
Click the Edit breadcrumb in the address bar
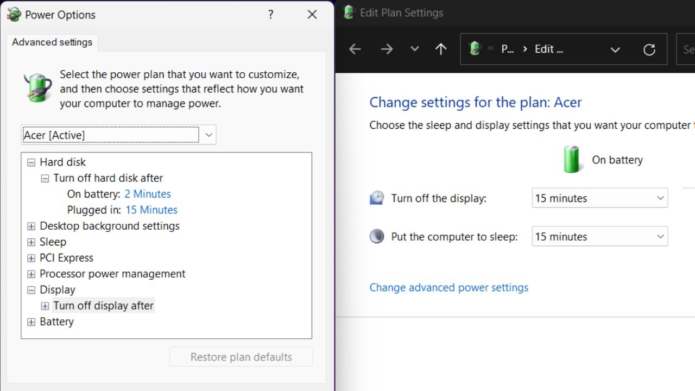click(548, 49)
